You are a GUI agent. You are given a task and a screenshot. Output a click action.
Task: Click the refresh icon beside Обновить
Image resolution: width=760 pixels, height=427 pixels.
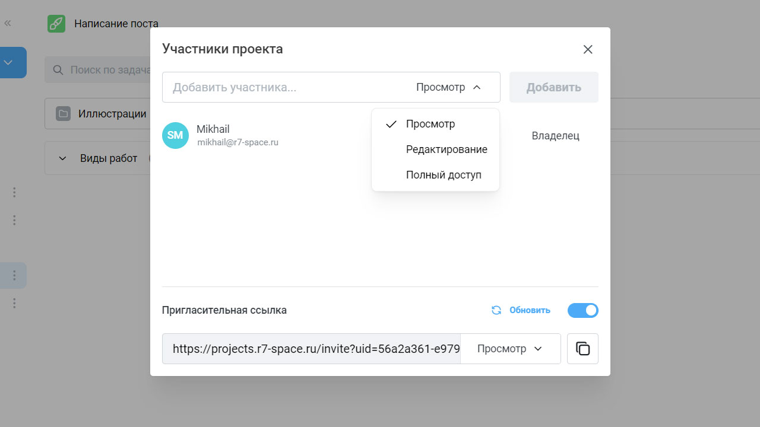pyautogui.click(x=496, y=310)
